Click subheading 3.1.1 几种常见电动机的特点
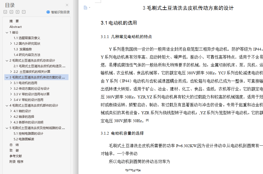The height and width of the screenshot is (174, 263). 126,37
